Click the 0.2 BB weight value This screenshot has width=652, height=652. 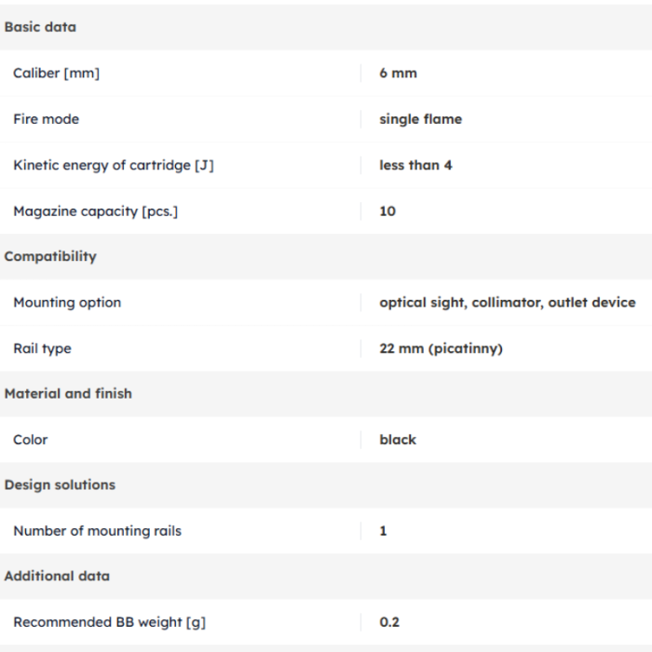389,622
